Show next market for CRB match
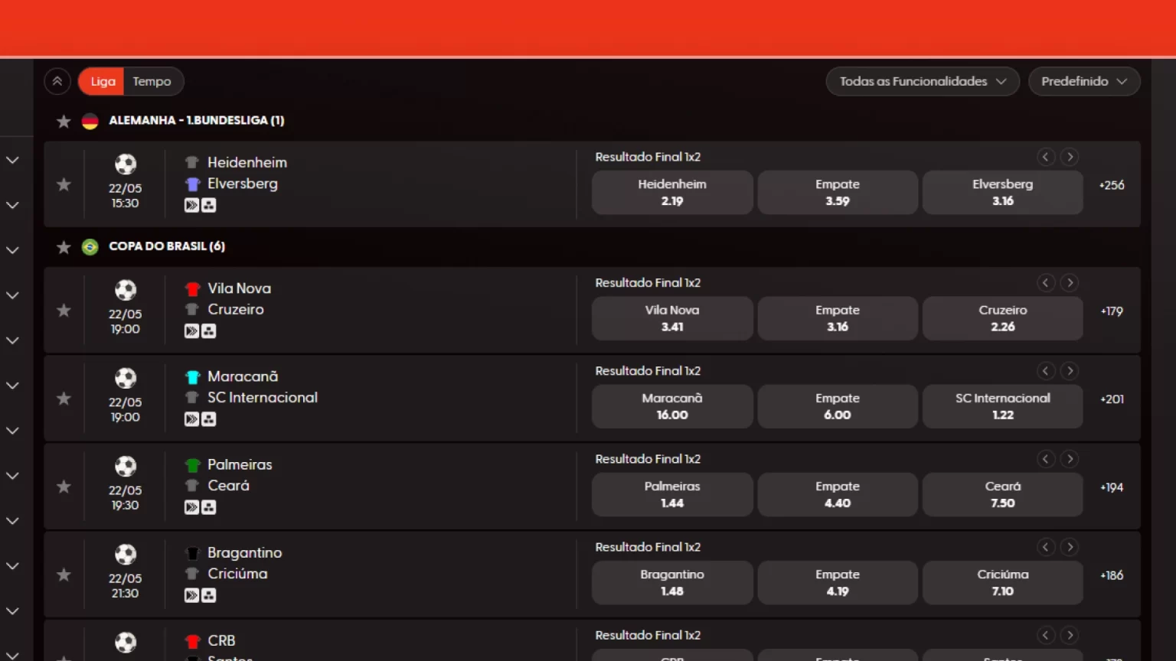Screen dimensions: 1176x661 tap(1070, 635)
